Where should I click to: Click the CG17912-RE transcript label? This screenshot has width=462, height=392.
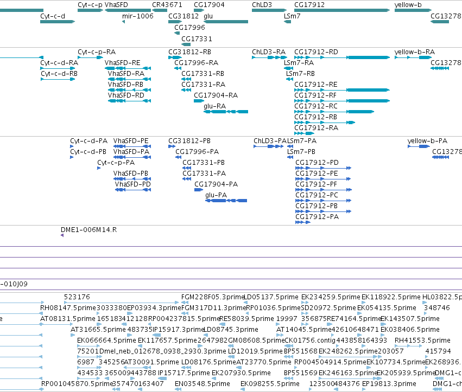pos(316,85)
